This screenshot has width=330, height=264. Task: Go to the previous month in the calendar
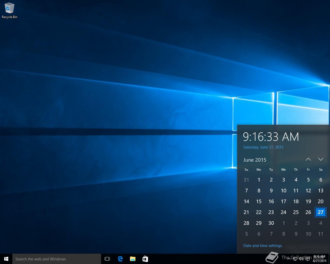tap(308, 159)
